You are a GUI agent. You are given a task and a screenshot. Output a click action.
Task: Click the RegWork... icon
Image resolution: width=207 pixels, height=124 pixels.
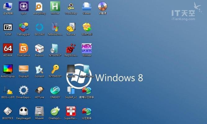(71, 48)
